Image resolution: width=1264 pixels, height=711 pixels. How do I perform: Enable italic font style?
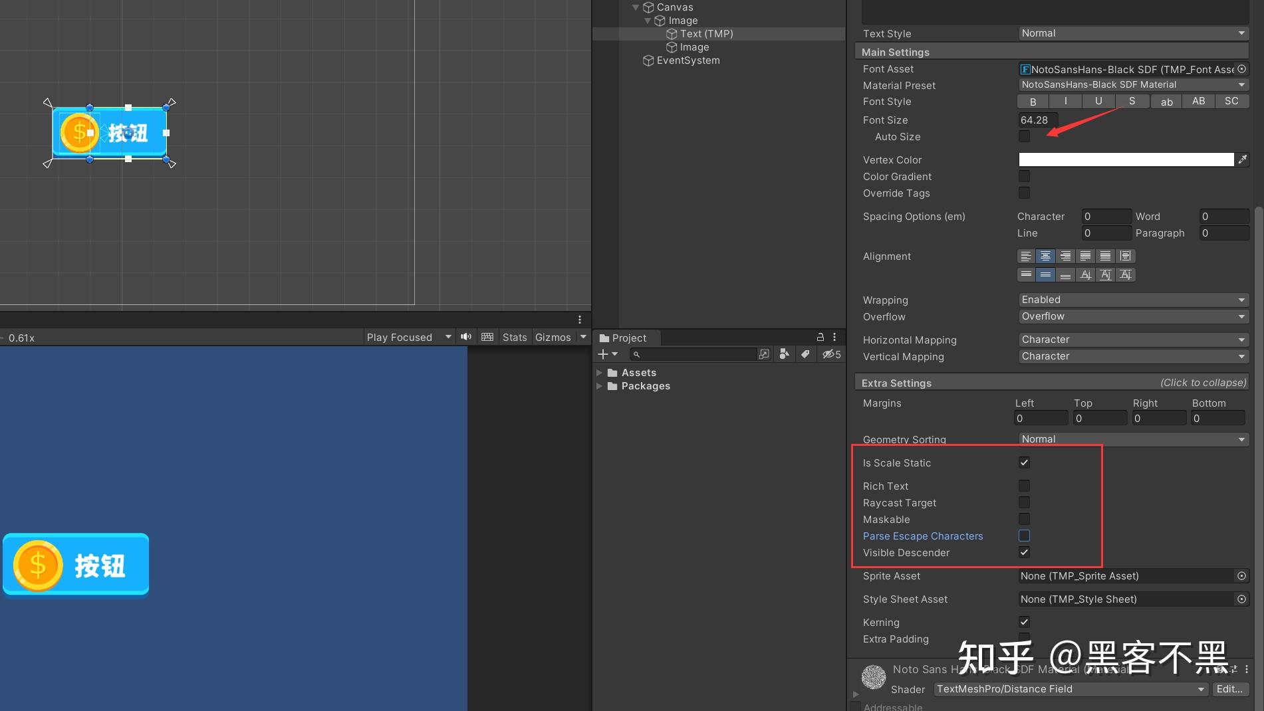pos(1065,101)
